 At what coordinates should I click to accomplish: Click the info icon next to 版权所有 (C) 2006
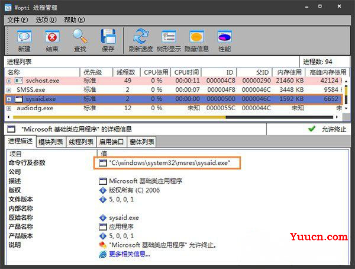point(103,190)
